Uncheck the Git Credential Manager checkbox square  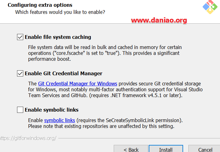click(x=20, y=73)
